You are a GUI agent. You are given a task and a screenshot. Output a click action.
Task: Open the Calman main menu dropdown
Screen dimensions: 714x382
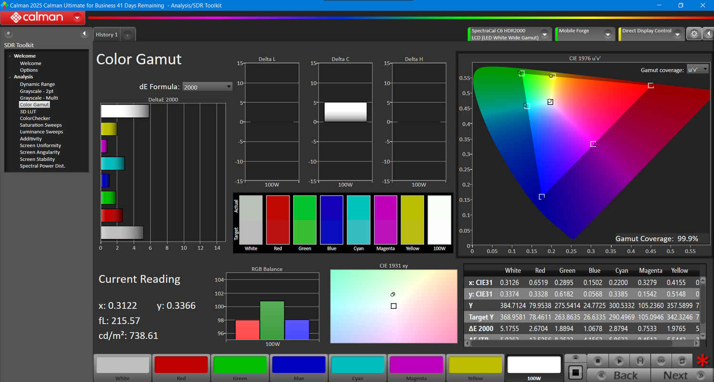[x=78, y=18]
